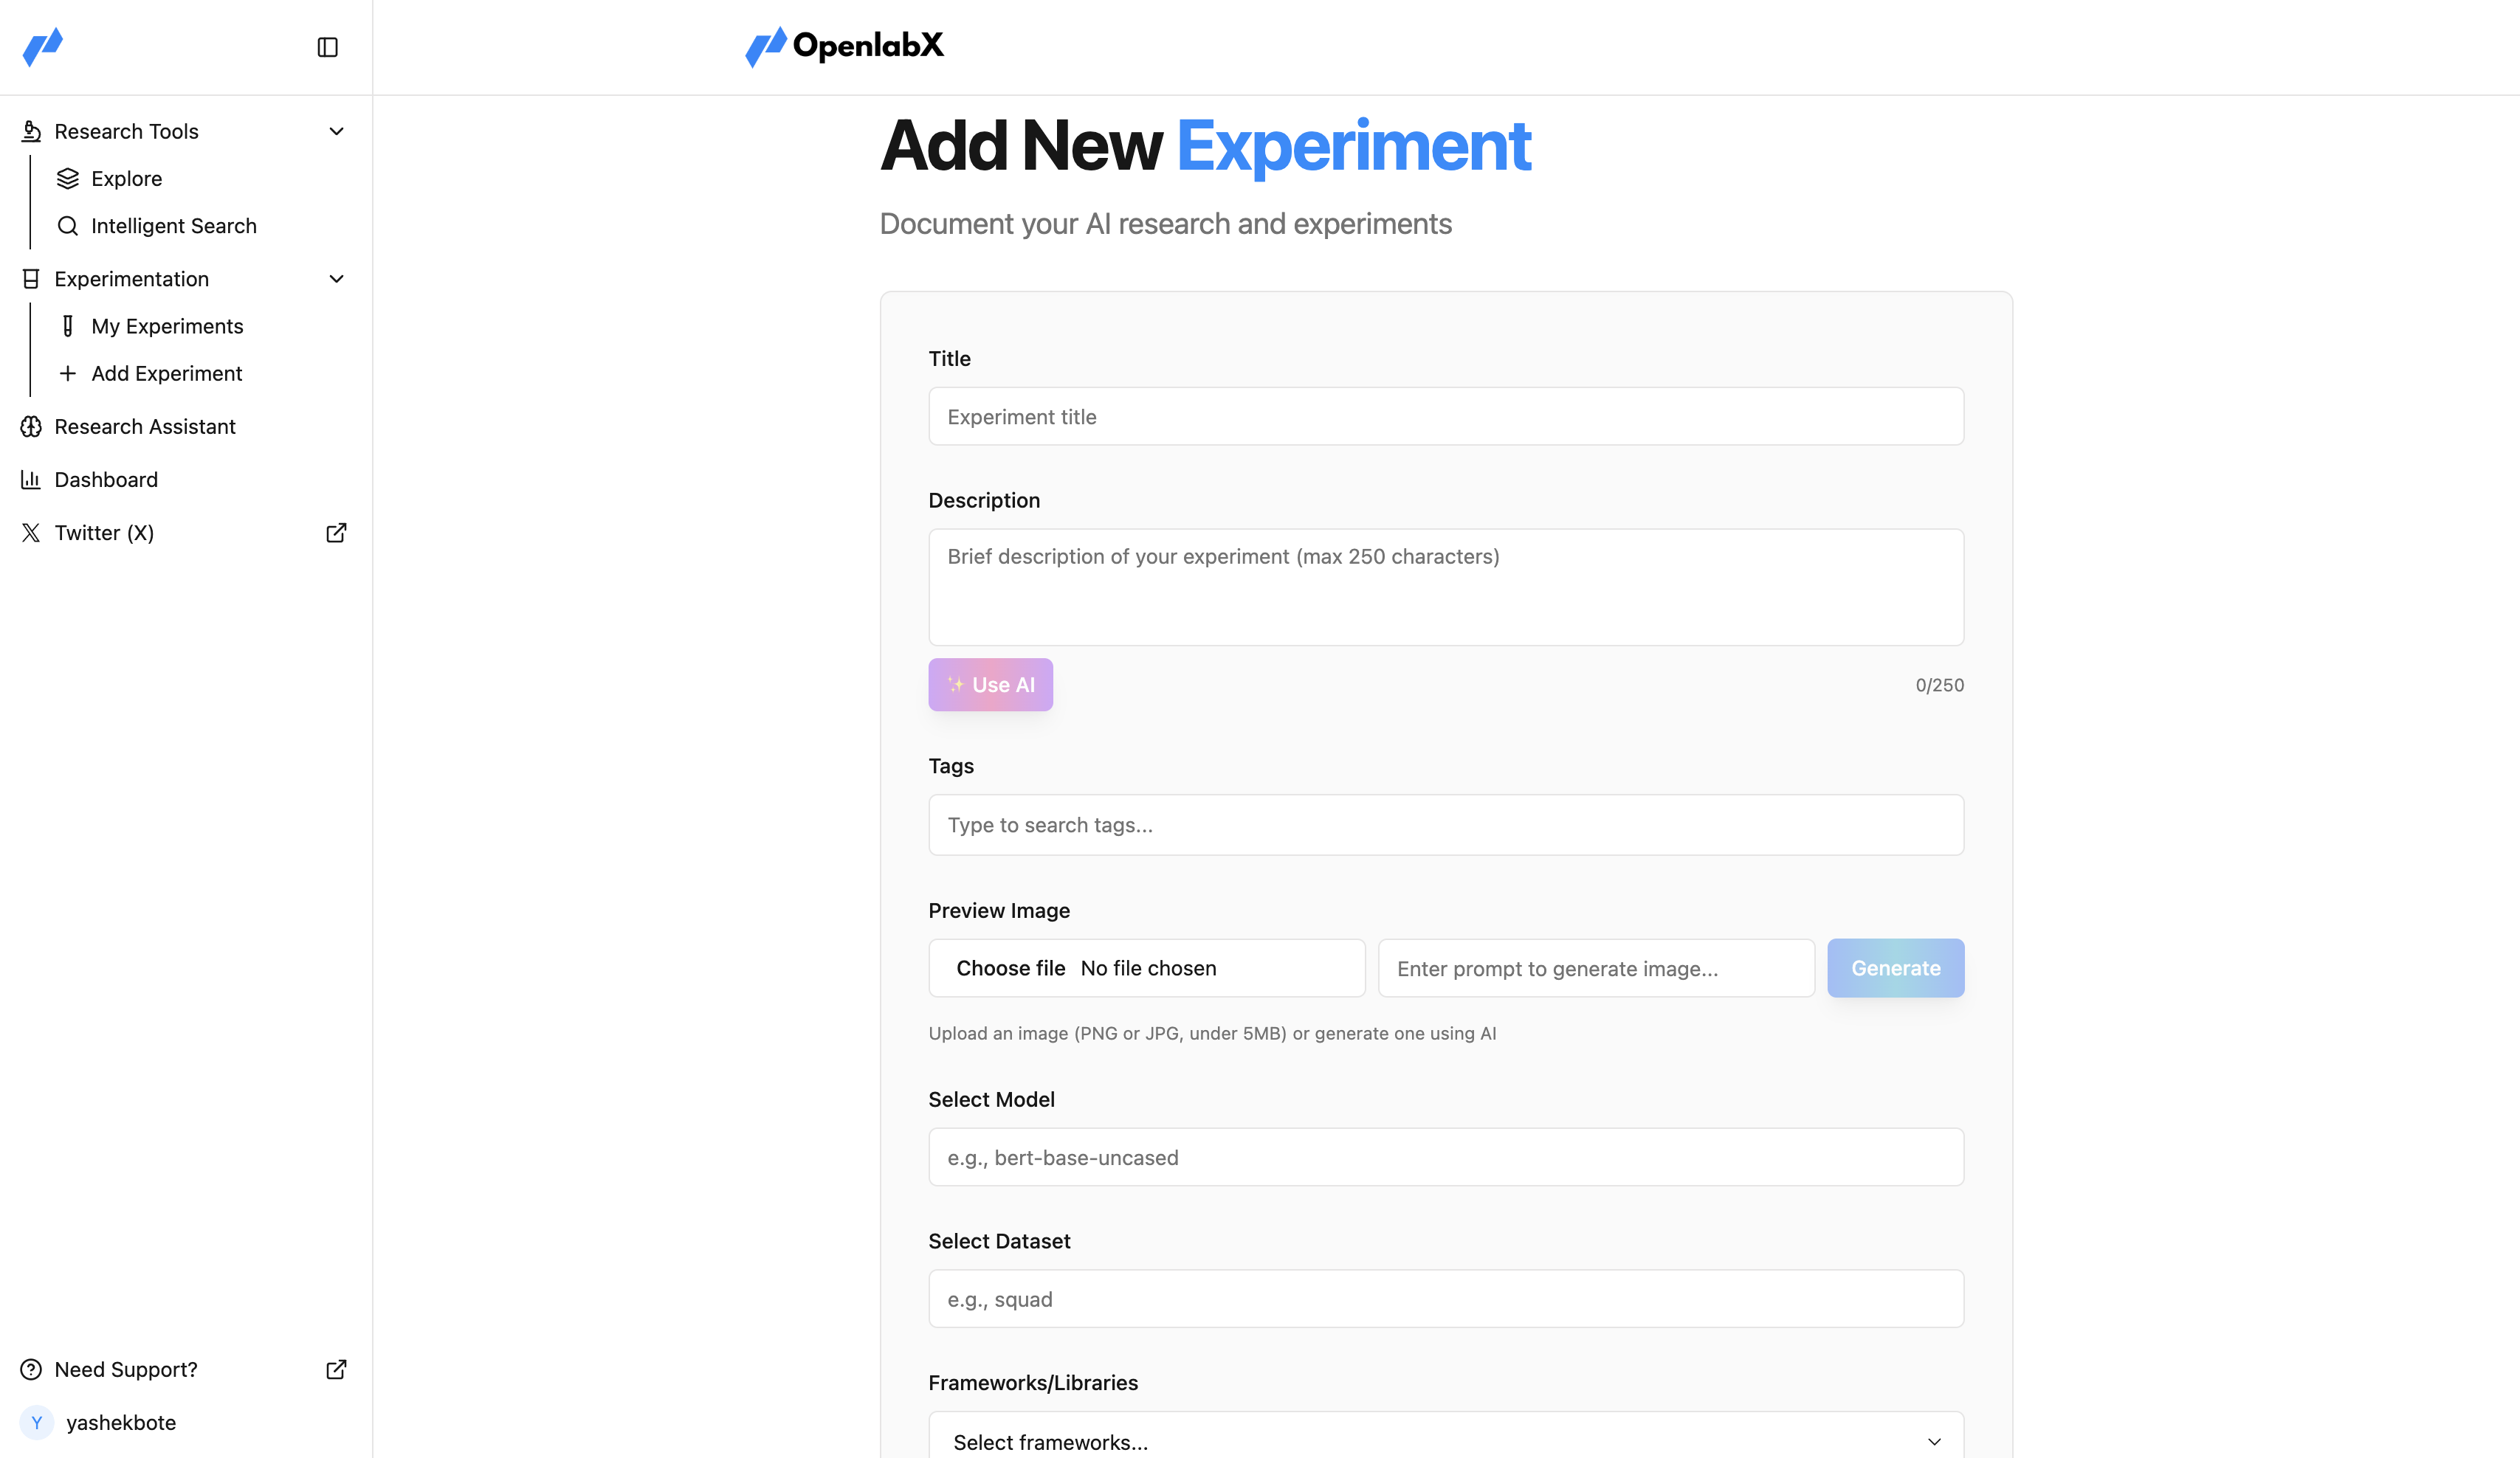Open the Dashboard chart icon
2520x1458 pixels.
click(31, 480)
